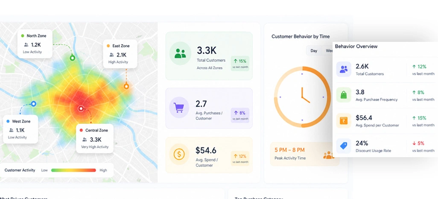Click the purple shopping cart icon
This screenshot has height=199, width=438.
[179, 107]
